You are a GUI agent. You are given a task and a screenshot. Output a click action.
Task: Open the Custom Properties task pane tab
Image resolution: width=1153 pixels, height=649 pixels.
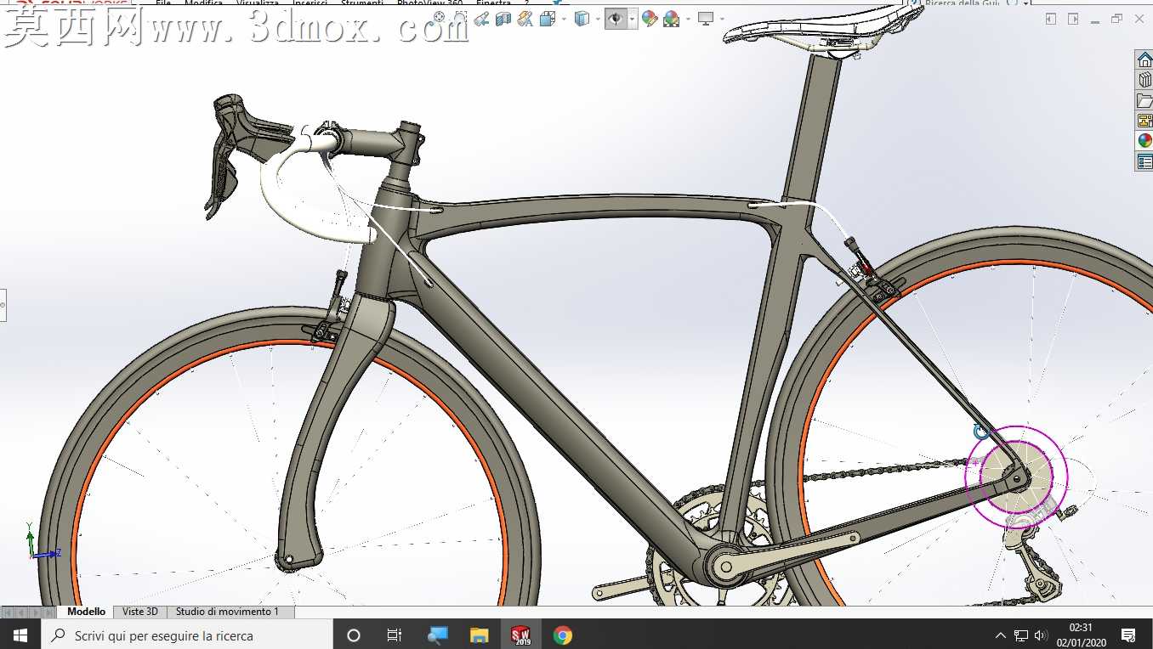tap(1144, 161)
